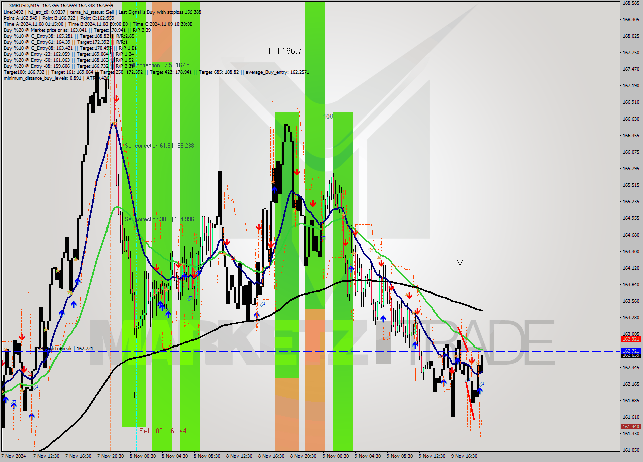Click the gray 162.659 current price tag
Image resolution: width=643 pixels, height=462 pixels.
click(x=631, y=355)
